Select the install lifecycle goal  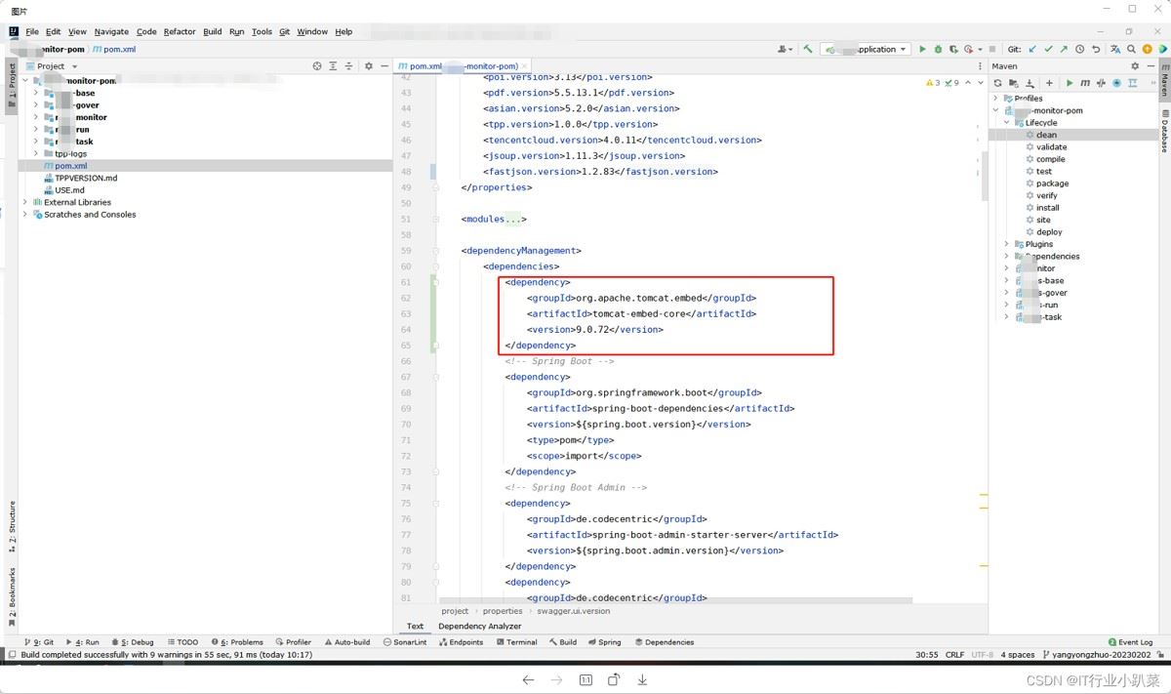point(1047,208)
